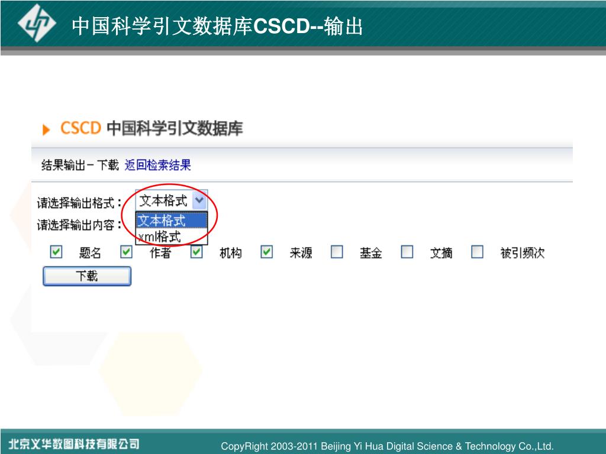Click the 请选择输出内容 label
The width and height of the screenshot is (606, 454).
pos(79,225)
